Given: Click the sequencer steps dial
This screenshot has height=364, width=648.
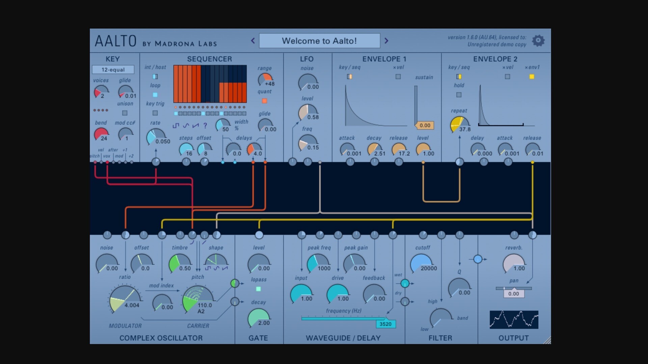Looking at the screenshot, I should click(186, 149).
